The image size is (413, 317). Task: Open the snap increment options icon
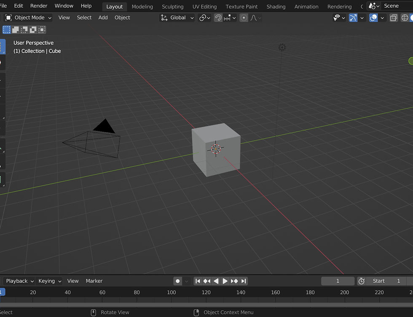[x=227, y=18]
